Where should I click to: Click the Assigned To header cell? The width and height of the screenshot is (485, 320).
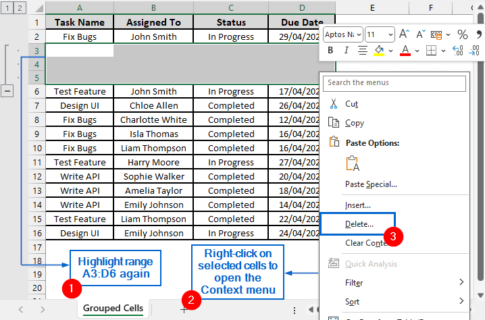[153, 22]
